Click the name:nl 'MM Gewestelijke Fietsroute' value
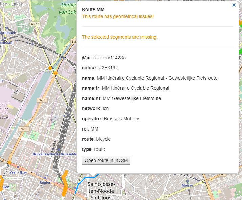Image resolution: width=242 pixels, height=200 pixels. pos(132,98)
